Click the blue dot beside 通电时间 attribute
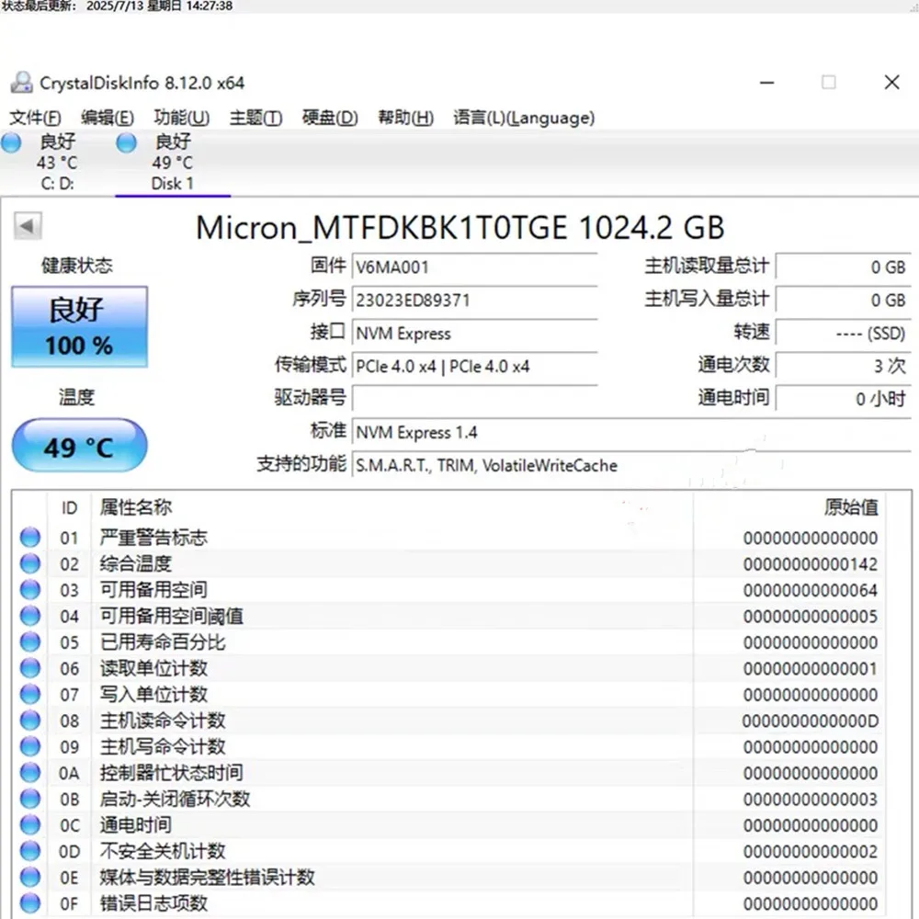 coord(28,825)
